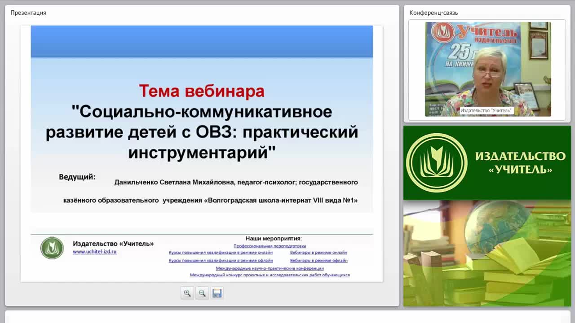Open the Вебинары в режиме офлайн link
Image resolution: width=575 pixels, height=323 pixels.
pyautogui.click(x=318, y=260)
